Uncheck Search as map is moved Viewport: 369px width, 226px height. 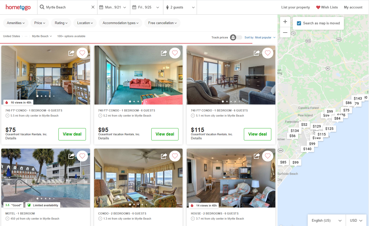(x=299, y=23)
